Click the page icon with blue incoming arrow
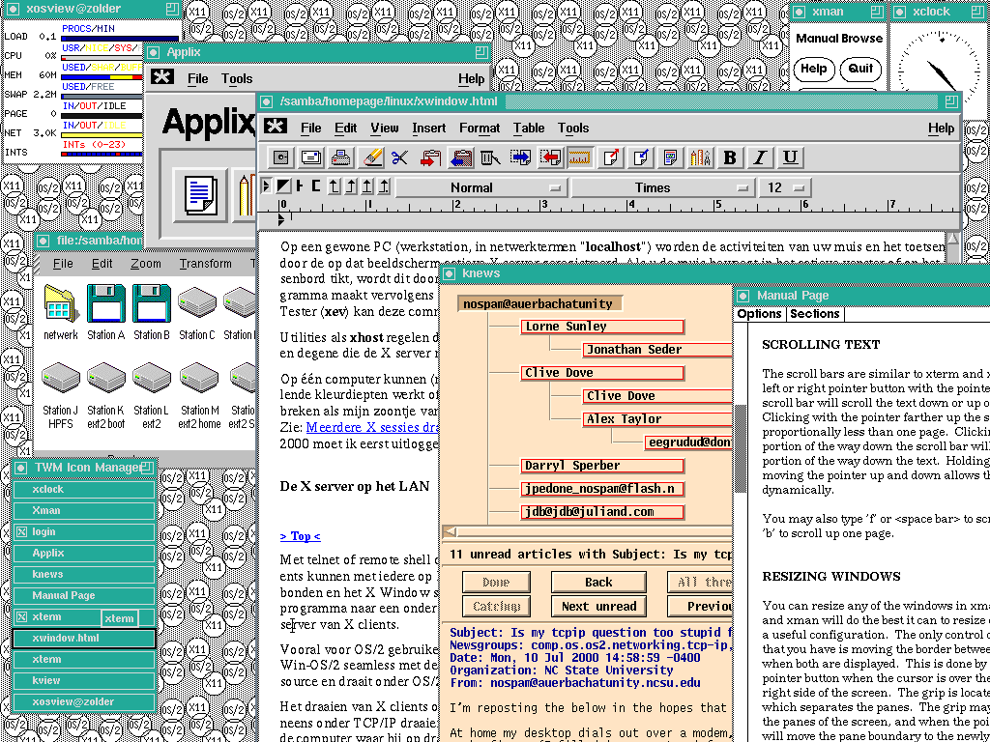This screenshot has width=990, height=742. pos(640,157)
